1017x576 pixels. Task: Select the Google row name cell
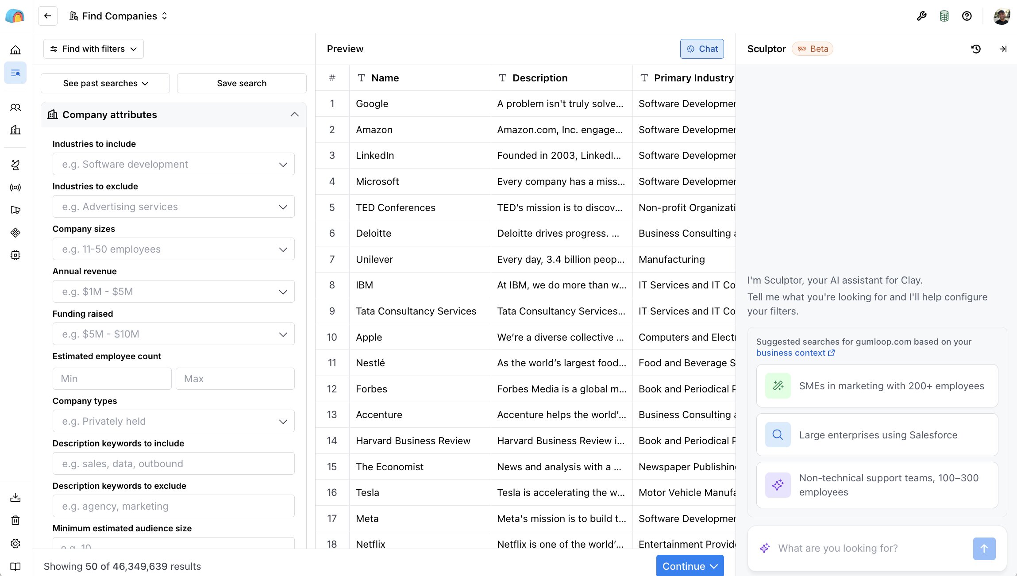pos(420,104)
